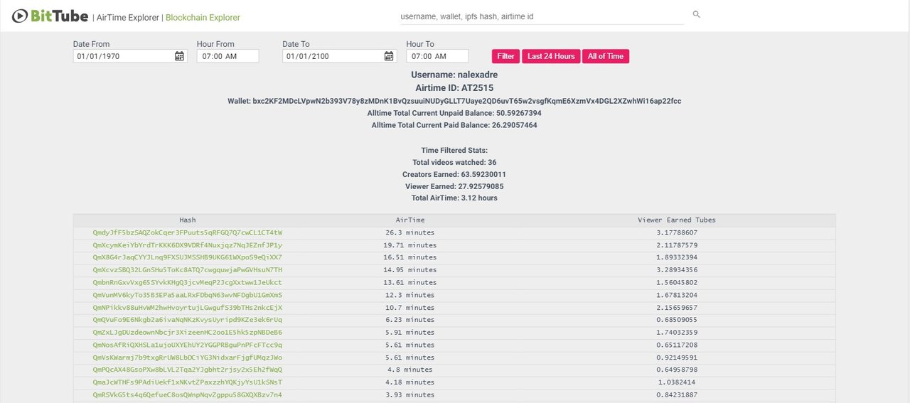Click the 14.95 minutes airtime cell
This screenshot has width=910, height=403.
click(410, 270)
